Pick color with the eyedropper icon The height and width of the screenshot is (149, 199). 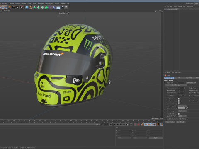tap(187, 108)
